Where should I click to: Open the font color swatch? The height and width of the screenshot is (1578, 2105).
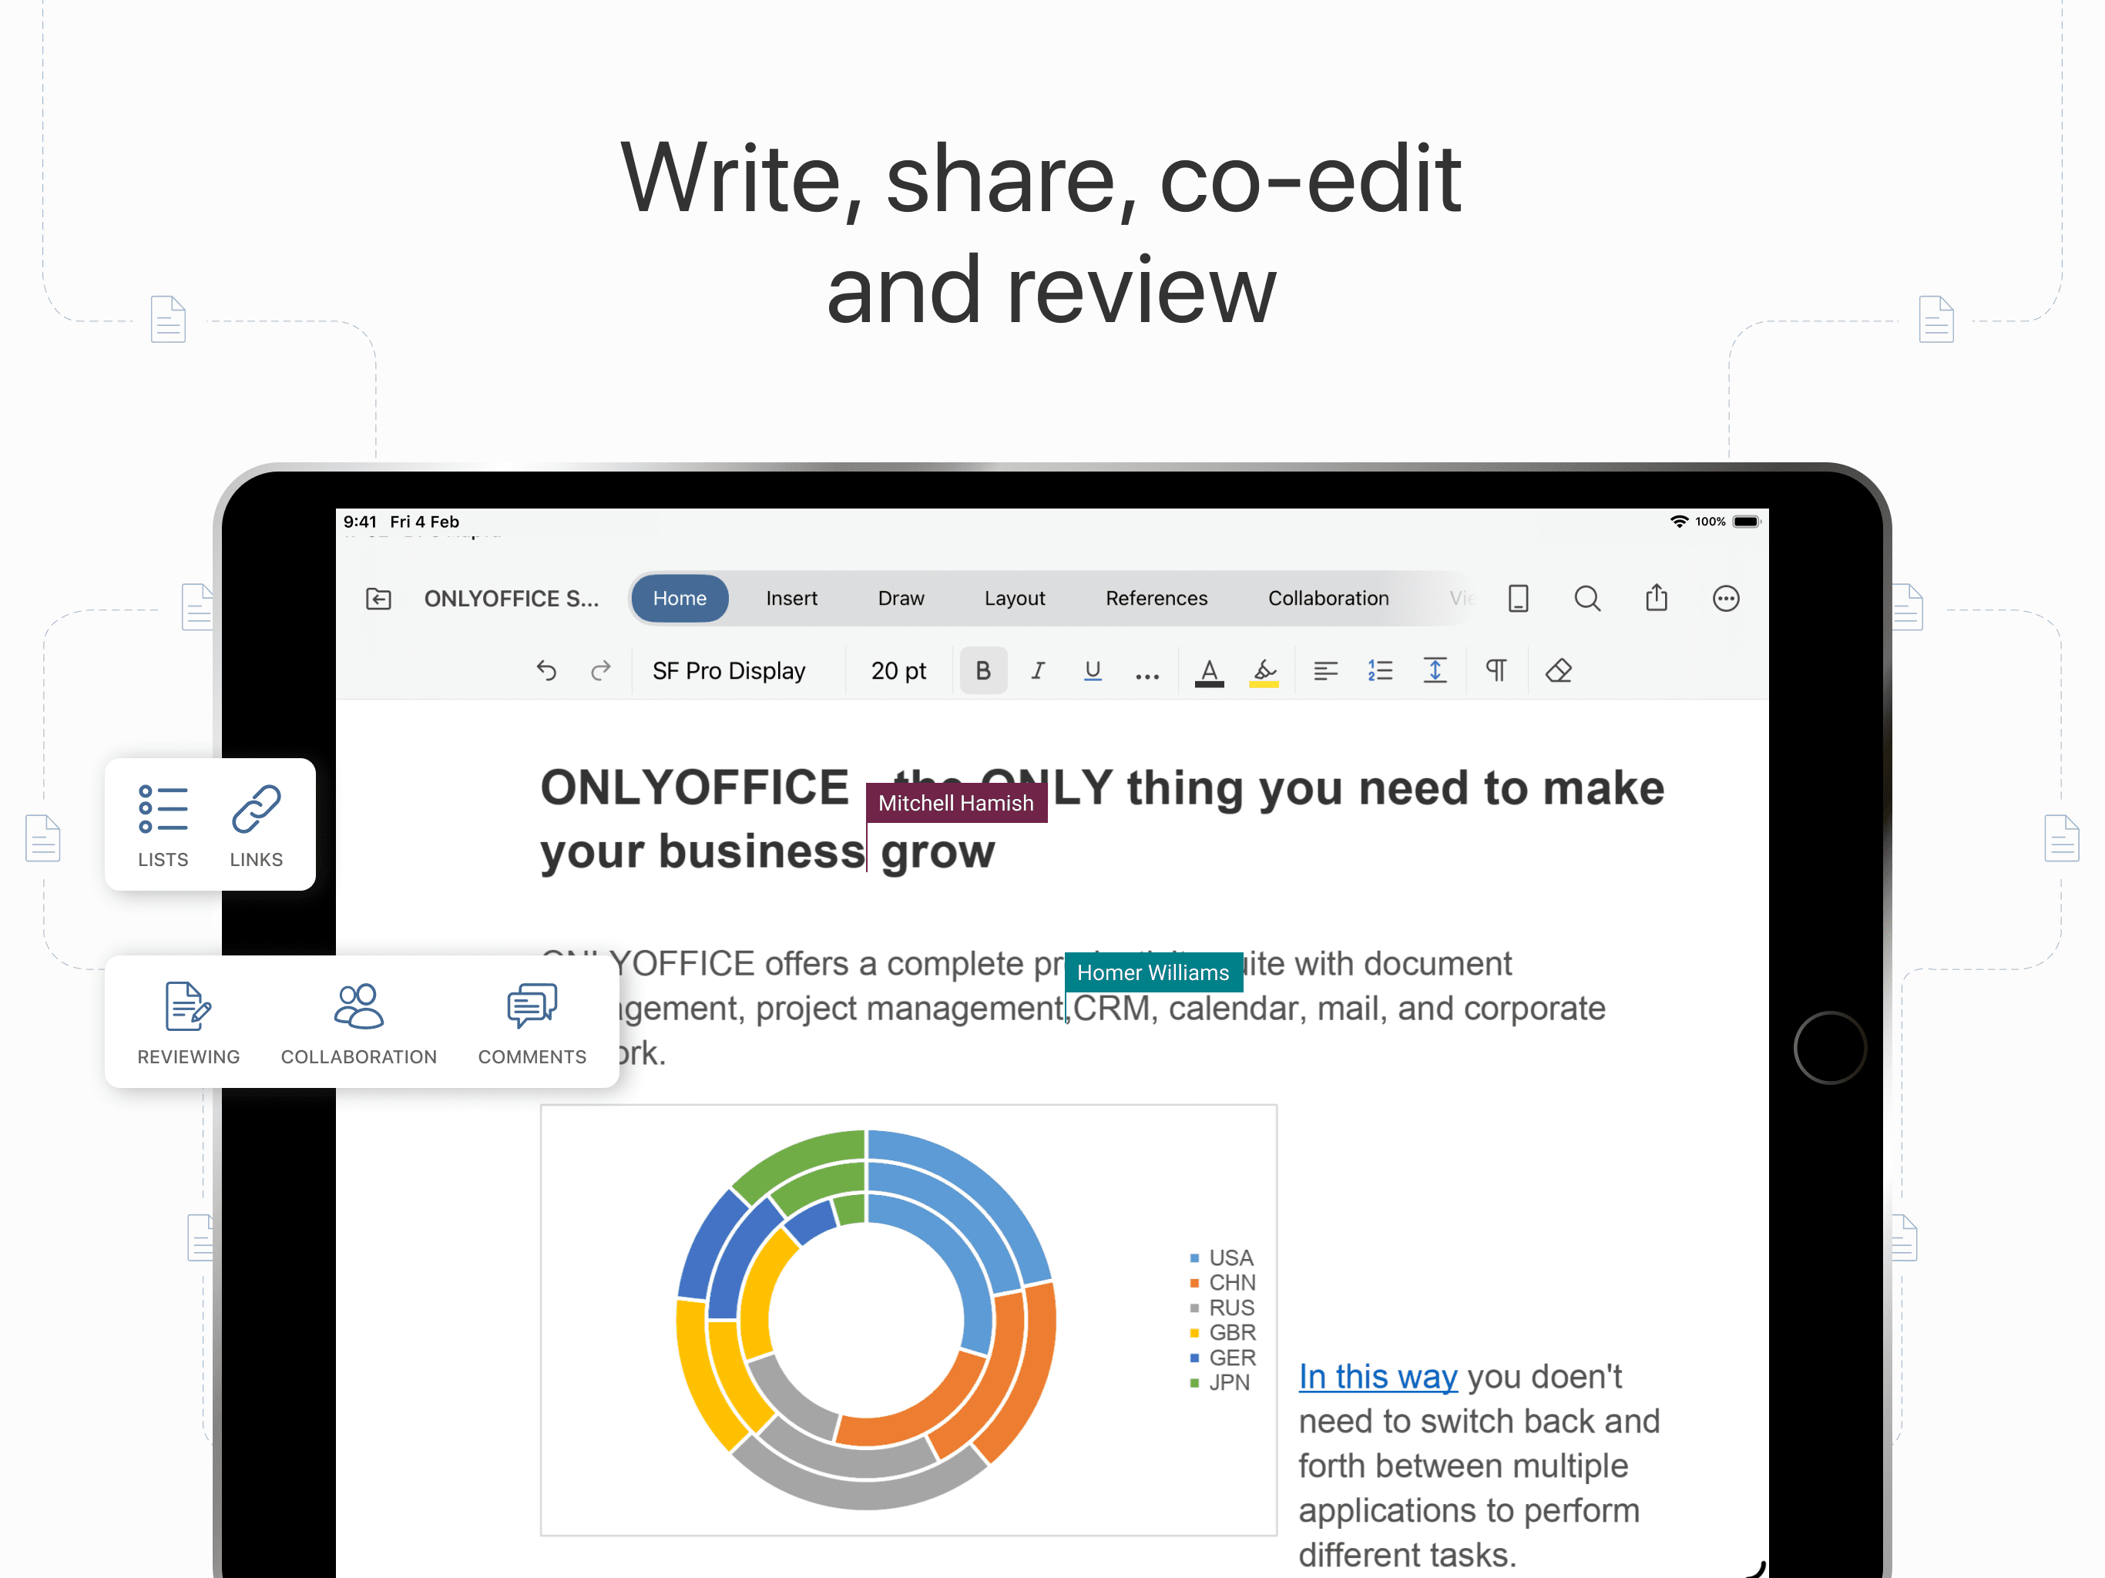(x=1209, y=670)
